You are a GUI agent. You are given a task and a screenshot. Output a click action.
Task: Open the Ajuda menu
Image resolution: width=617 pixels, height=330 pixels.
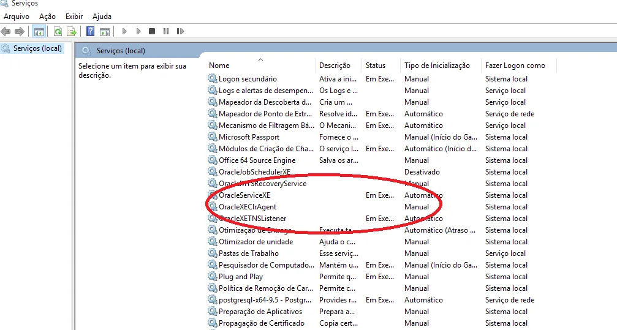pyautogui.click(x=102, y=17)
